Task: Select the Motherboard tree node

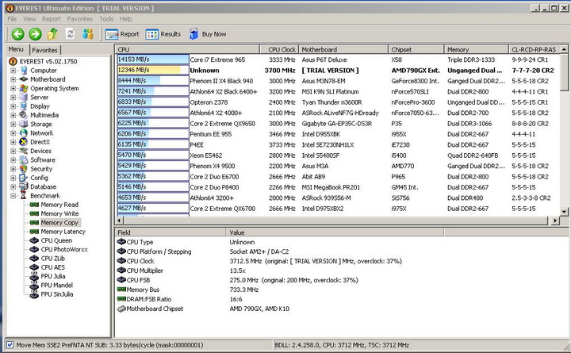Action: click(48, 79)
